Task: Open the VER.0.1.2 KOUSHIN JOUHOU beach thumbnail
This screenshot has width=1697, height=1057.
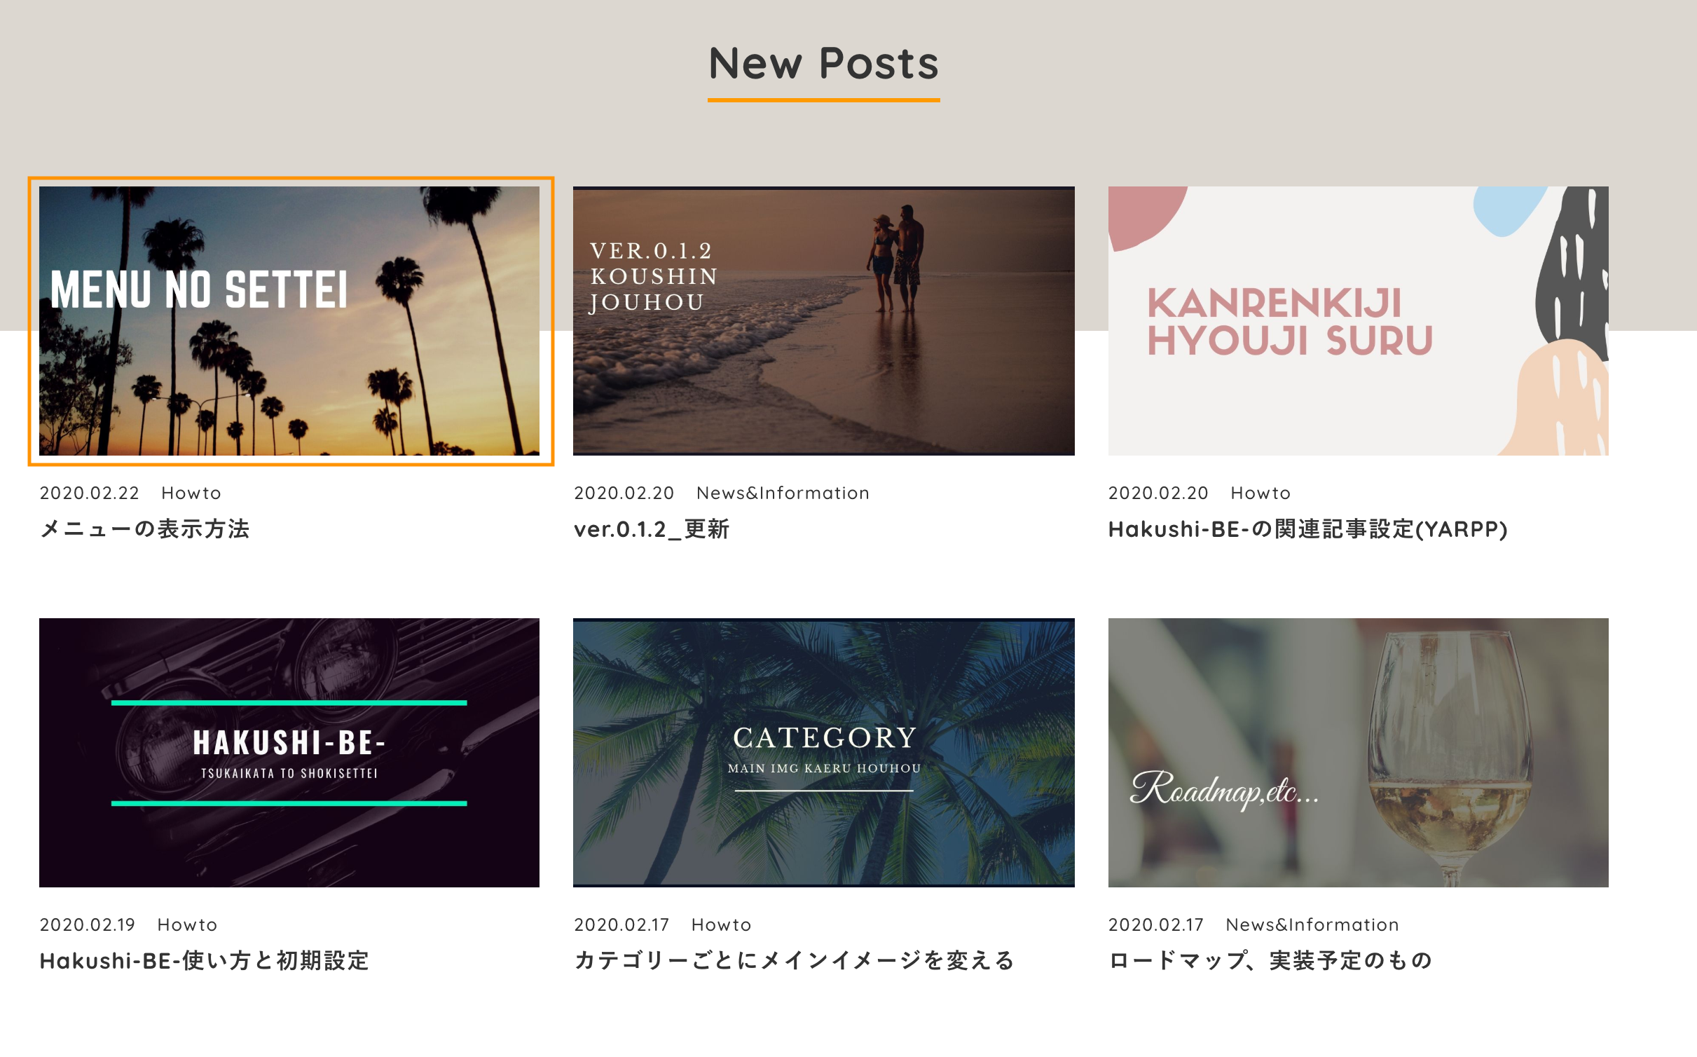Action: click(x=823, y=320)
